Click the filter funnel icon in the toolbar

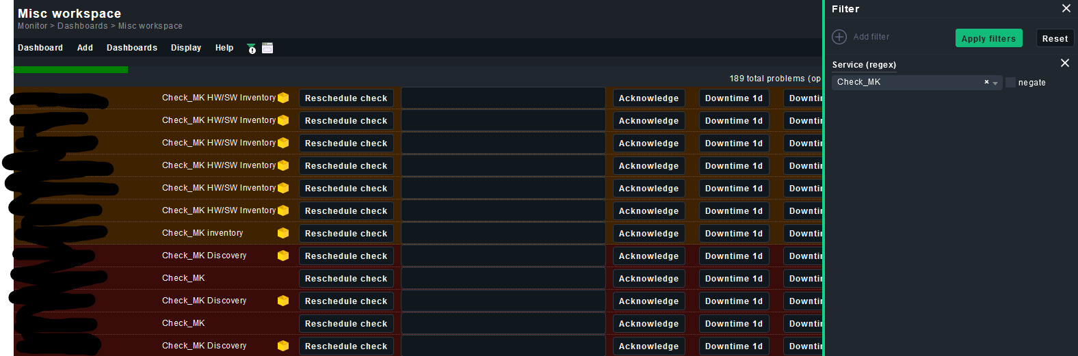(252, 48)
